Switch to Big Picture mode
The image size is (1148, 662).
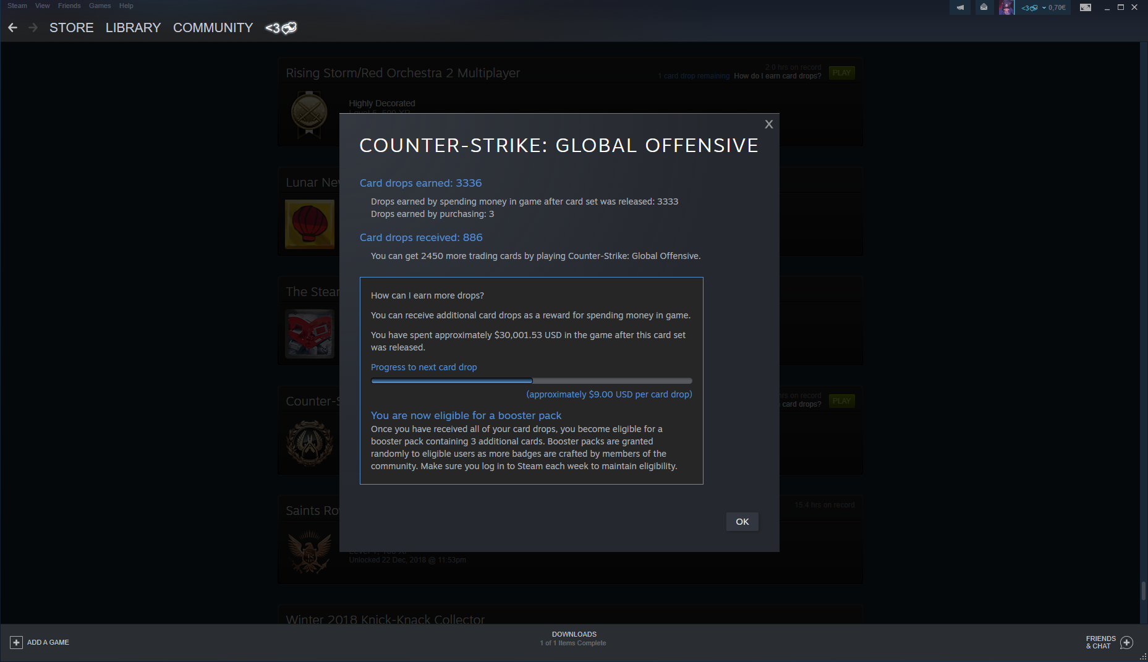pos(1086,7)
